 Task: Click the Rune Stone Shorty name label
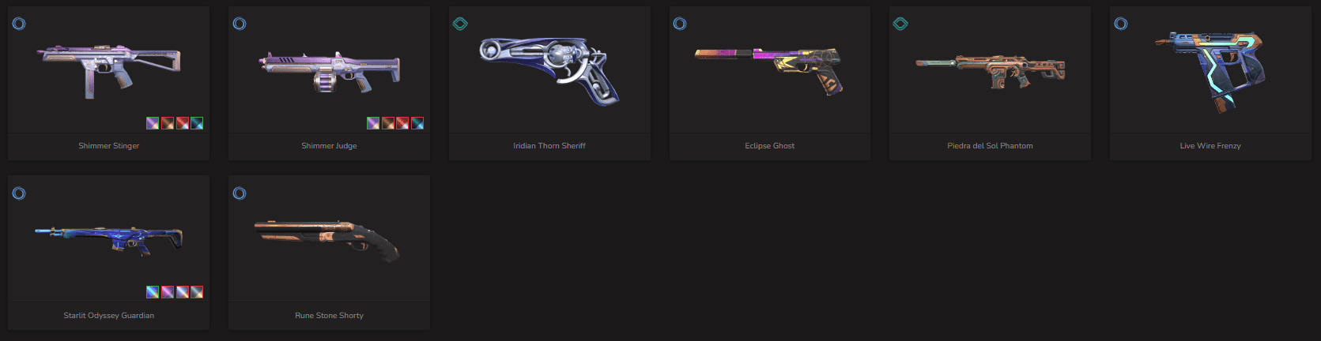(329, 316)
